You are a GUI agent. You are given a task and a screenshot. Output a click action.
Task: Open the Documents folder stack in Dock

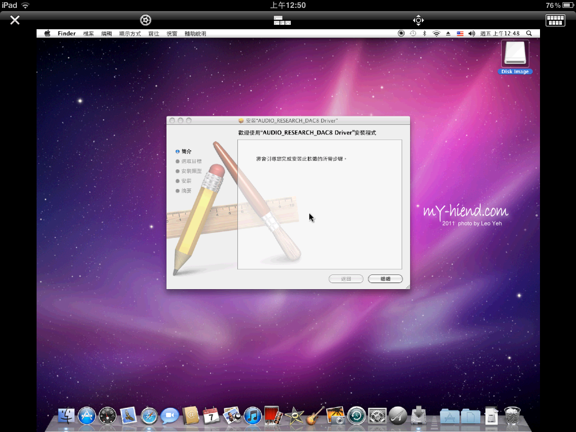(x=471, y=416)
